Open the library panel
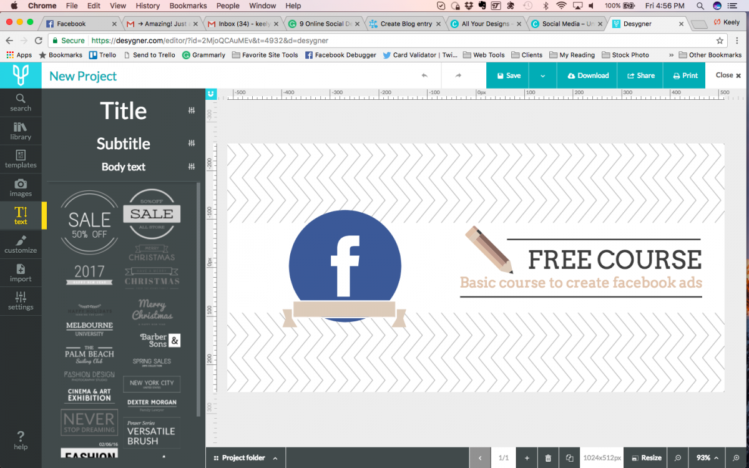Screen dimensions: 749x468 coord(21,131)
